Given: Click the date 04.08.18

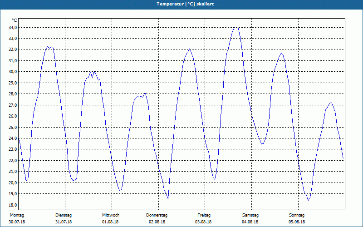Looking at the screenshot, I should click(x=250, y=222).
